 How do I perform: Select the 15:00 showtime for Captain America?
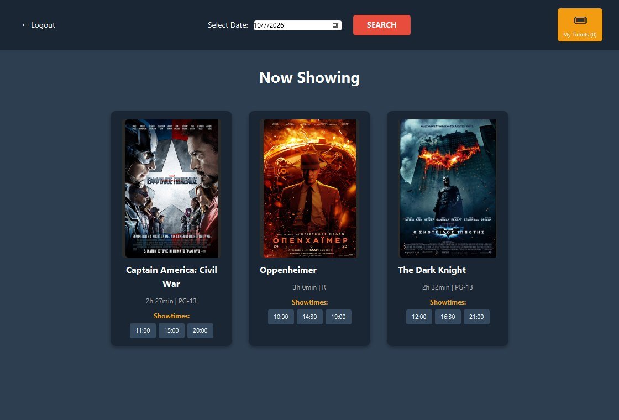point(171,330)
